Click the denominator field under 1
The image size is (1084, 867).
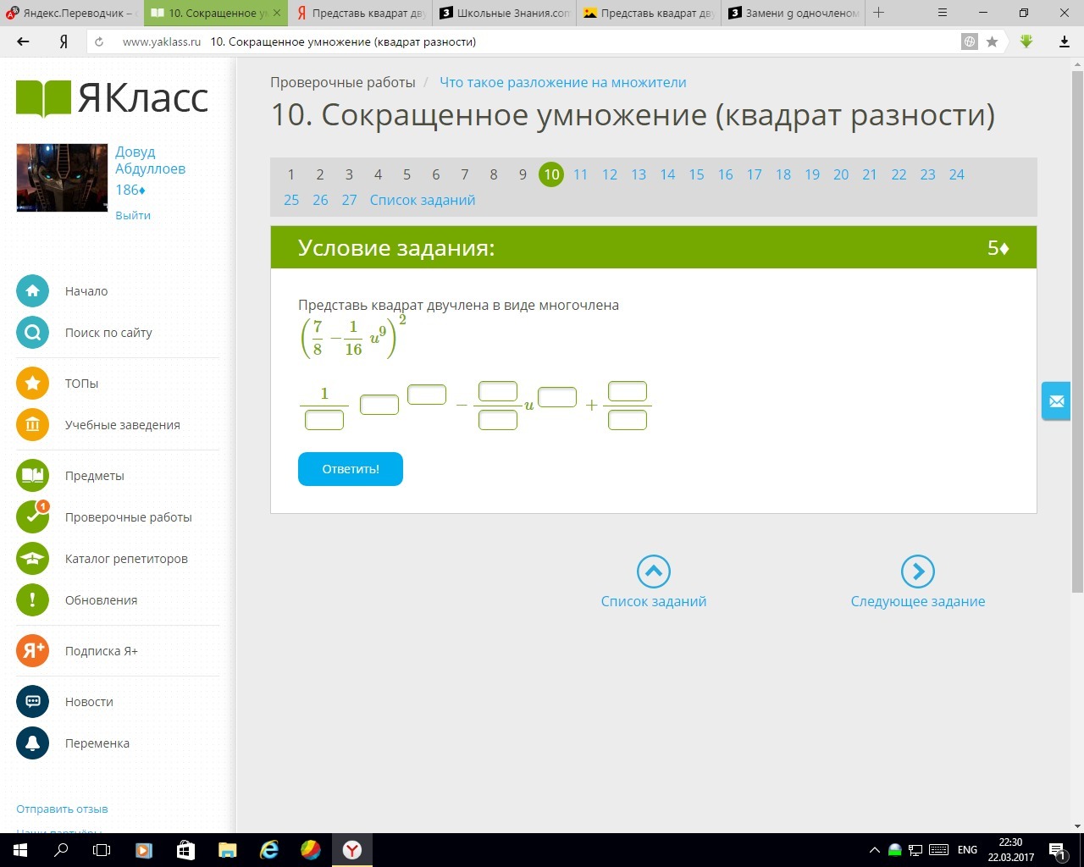coord(324,419)
